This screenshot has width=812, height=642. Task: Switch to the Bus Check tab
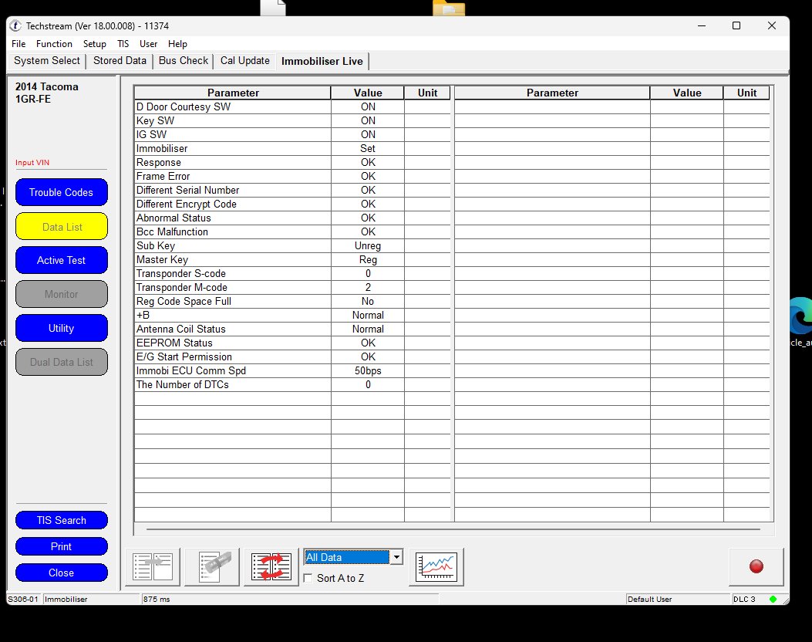click(x=184, y=61)
